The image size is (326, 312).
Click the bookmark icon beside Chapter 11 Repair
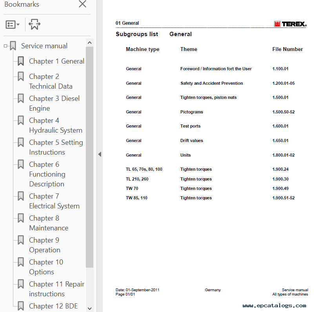click(x=20, y=284)
